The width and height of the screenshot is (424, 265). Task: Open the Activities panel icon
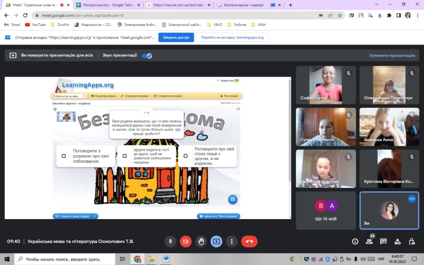(x=397, y=241)
